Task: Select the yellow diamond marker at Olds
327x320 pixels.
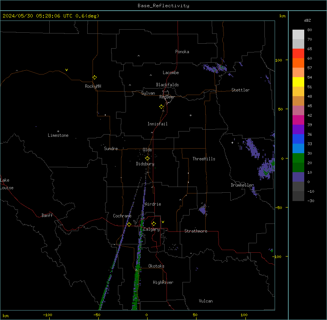Action: [147, 158]
